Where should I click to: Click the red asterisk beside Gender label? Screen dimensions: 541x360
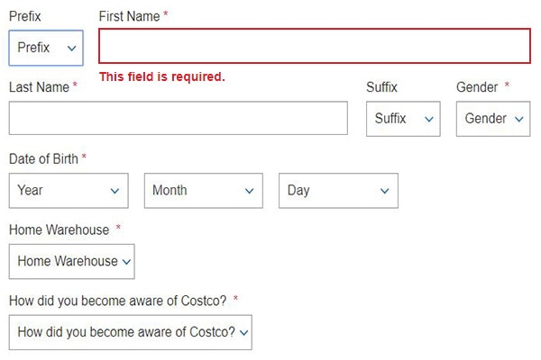tap(507, 86)
